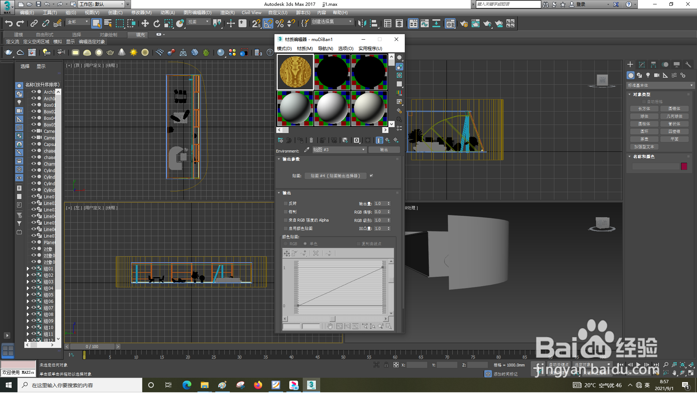The width and height of the screenshot is (697, 393).
Task: Toggle visibility eye of Plane object
Action: coord(33,242)
